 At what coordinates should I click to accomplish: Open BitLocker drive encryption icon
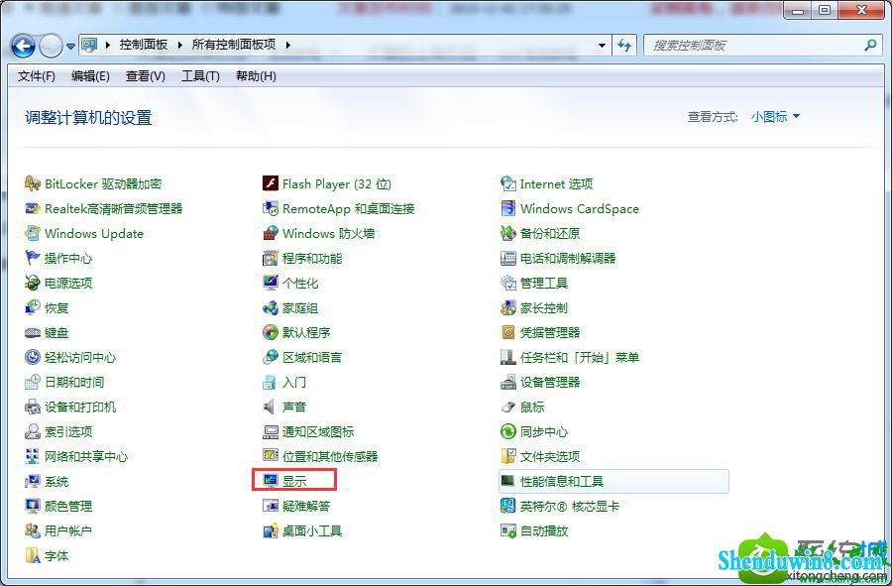pyautogui.click(x=33, y=183)
